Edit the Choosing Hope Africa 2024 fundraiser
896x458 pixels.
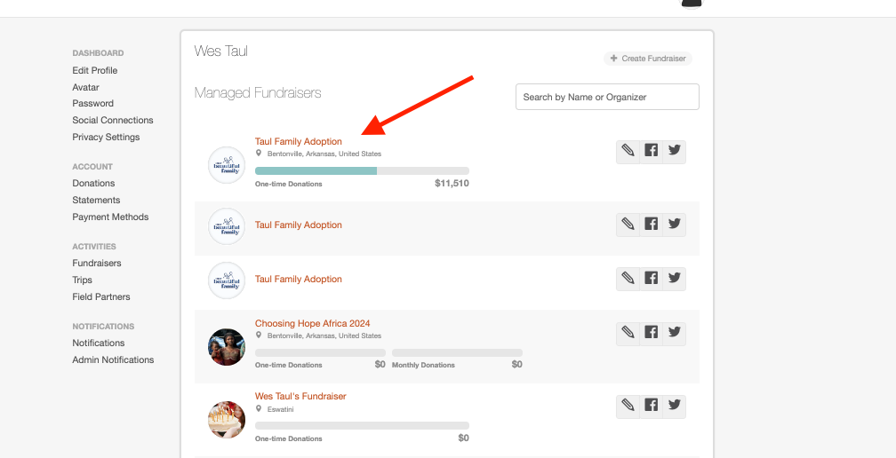628,332
